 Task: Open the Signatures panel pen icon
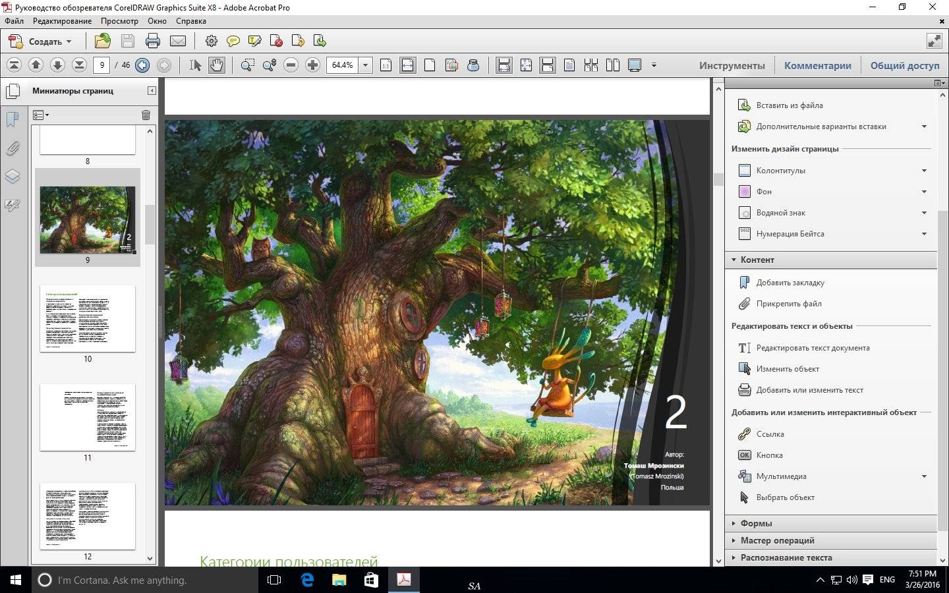[13, 205]
